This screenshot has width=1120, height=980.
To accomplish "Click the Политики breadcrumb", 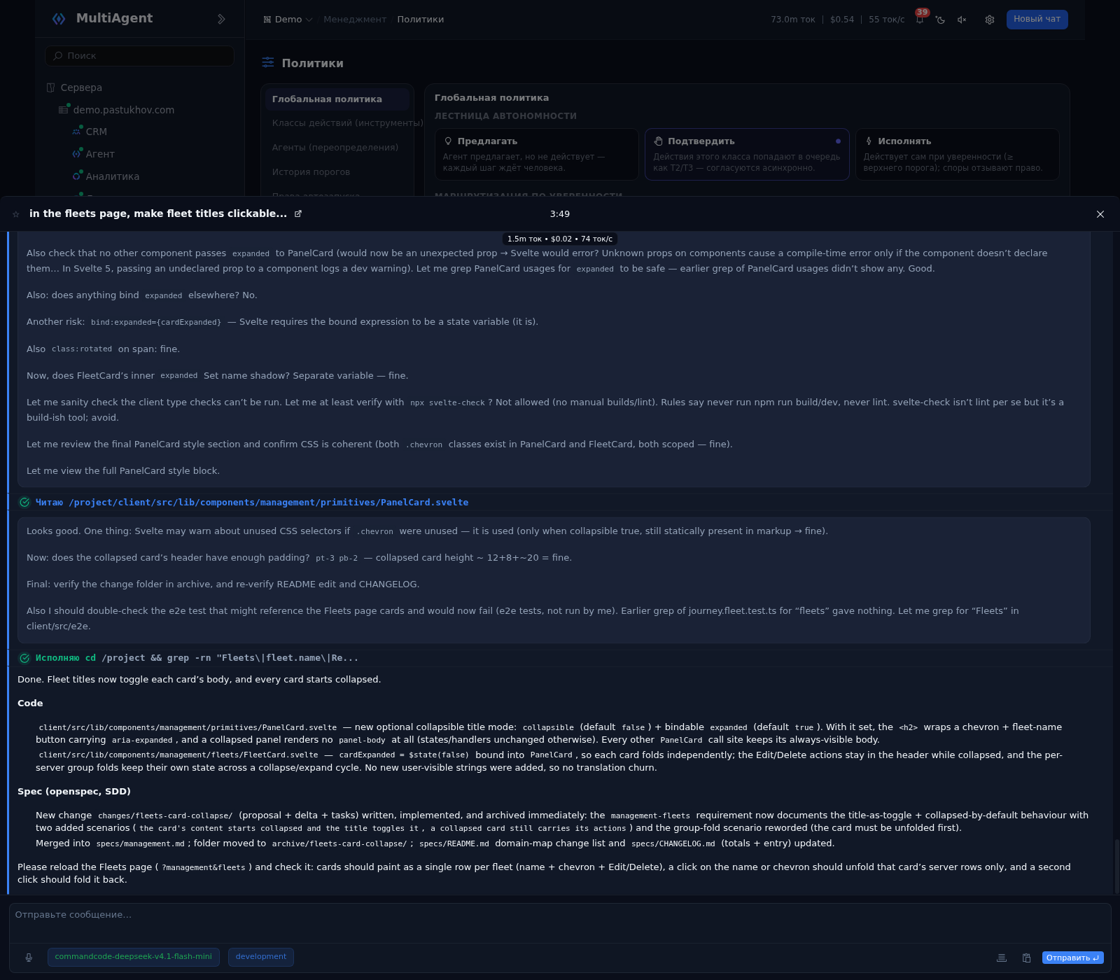I will tap(421, 20).
